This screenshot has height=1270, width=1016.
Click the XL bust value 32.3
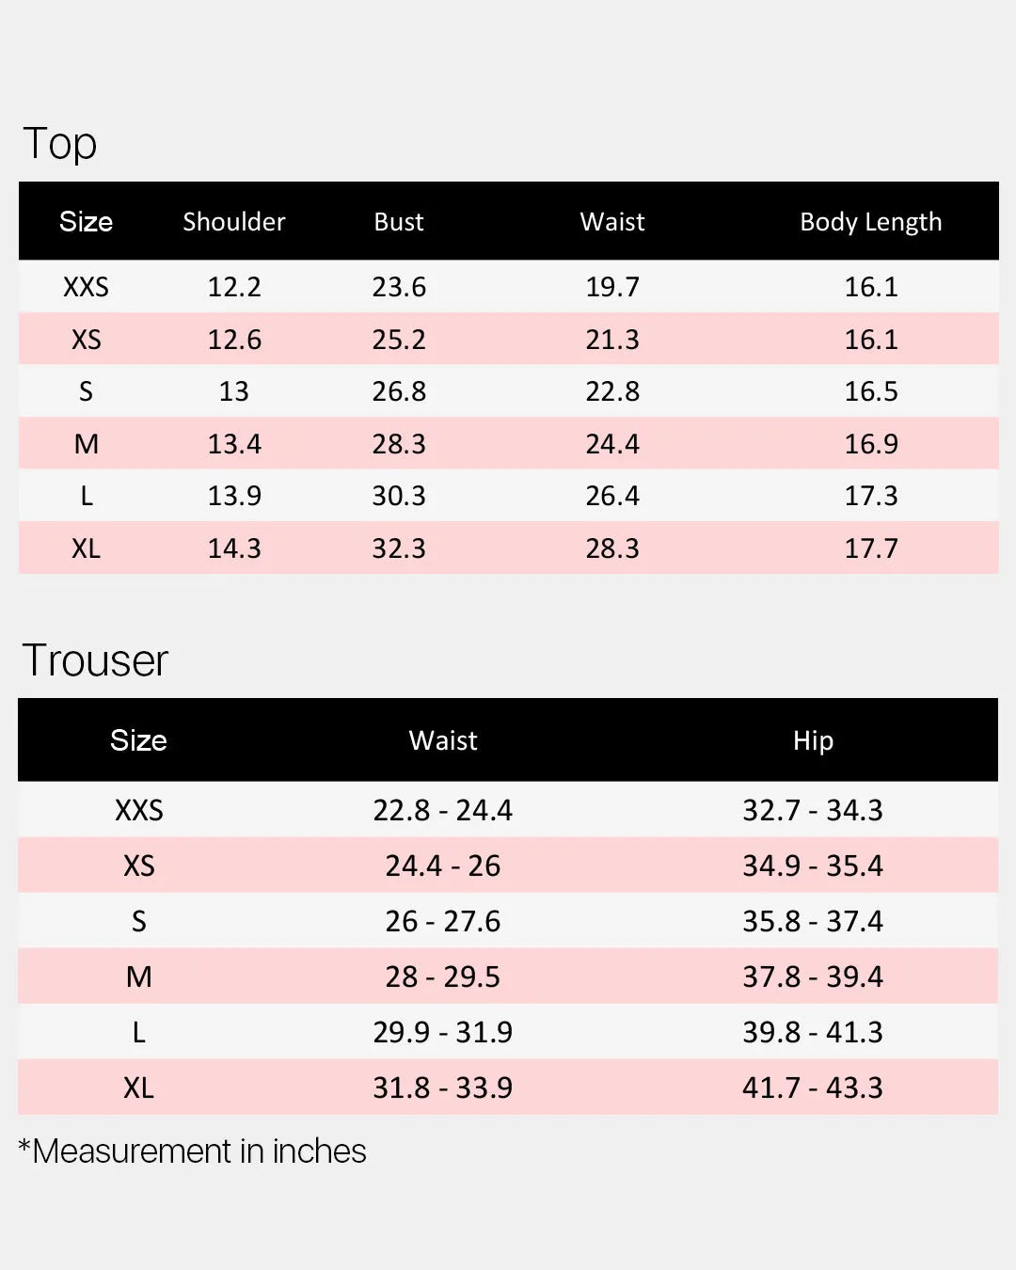[399, 548]
